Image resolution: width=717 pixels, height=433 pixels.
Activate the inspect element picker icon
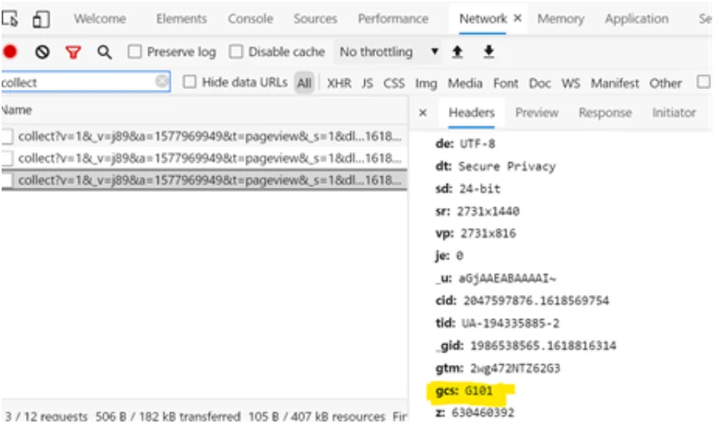click(9, 19)
